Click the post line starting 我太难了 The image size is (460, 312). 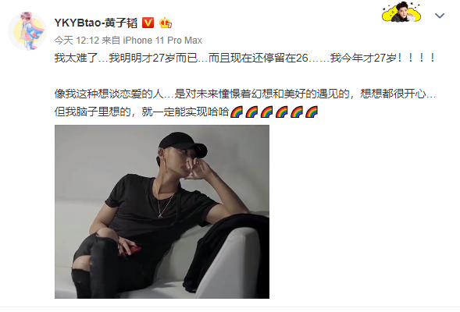point(245,58)
